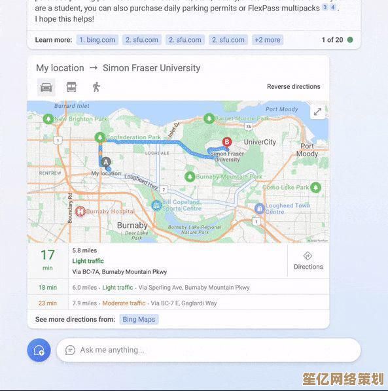Select the walking mode icon
388x391 pixels.
pos(96,87)
